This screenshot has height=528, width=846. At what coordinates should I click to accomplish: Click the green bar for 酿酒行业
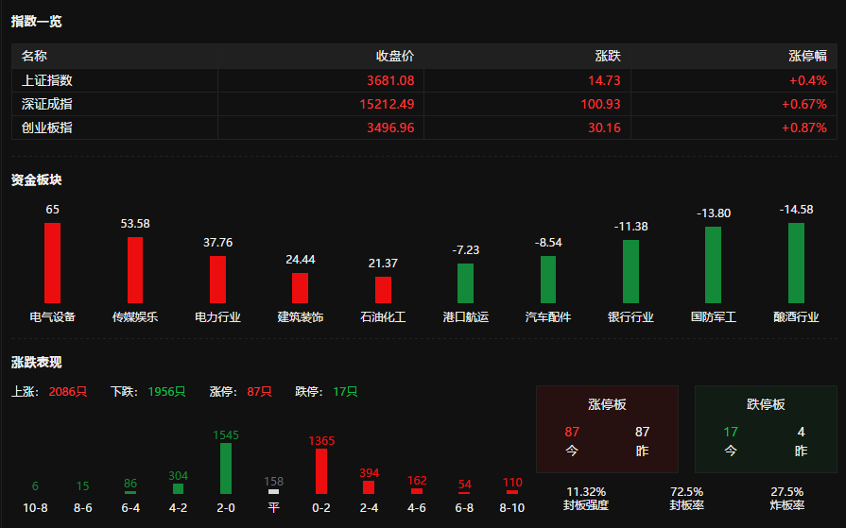tap(796, 263)
